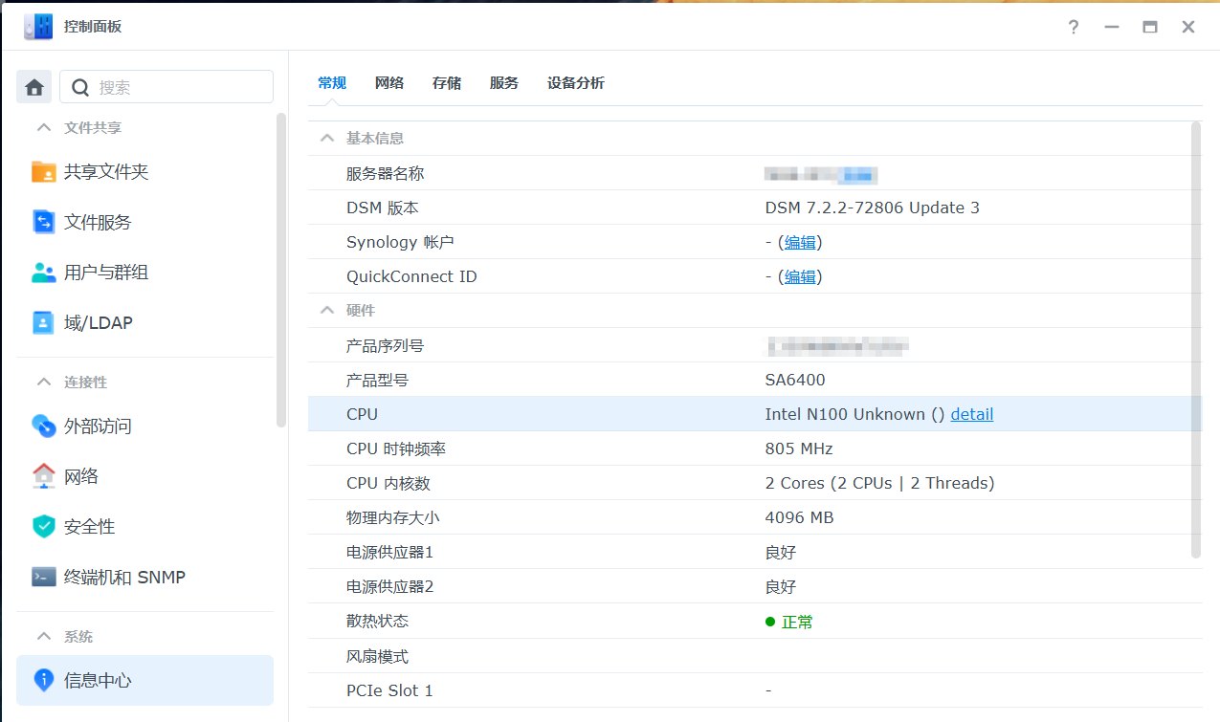Click the CPU detail link
This screenshot has width=1220, height=722.
tap(971, 414)
